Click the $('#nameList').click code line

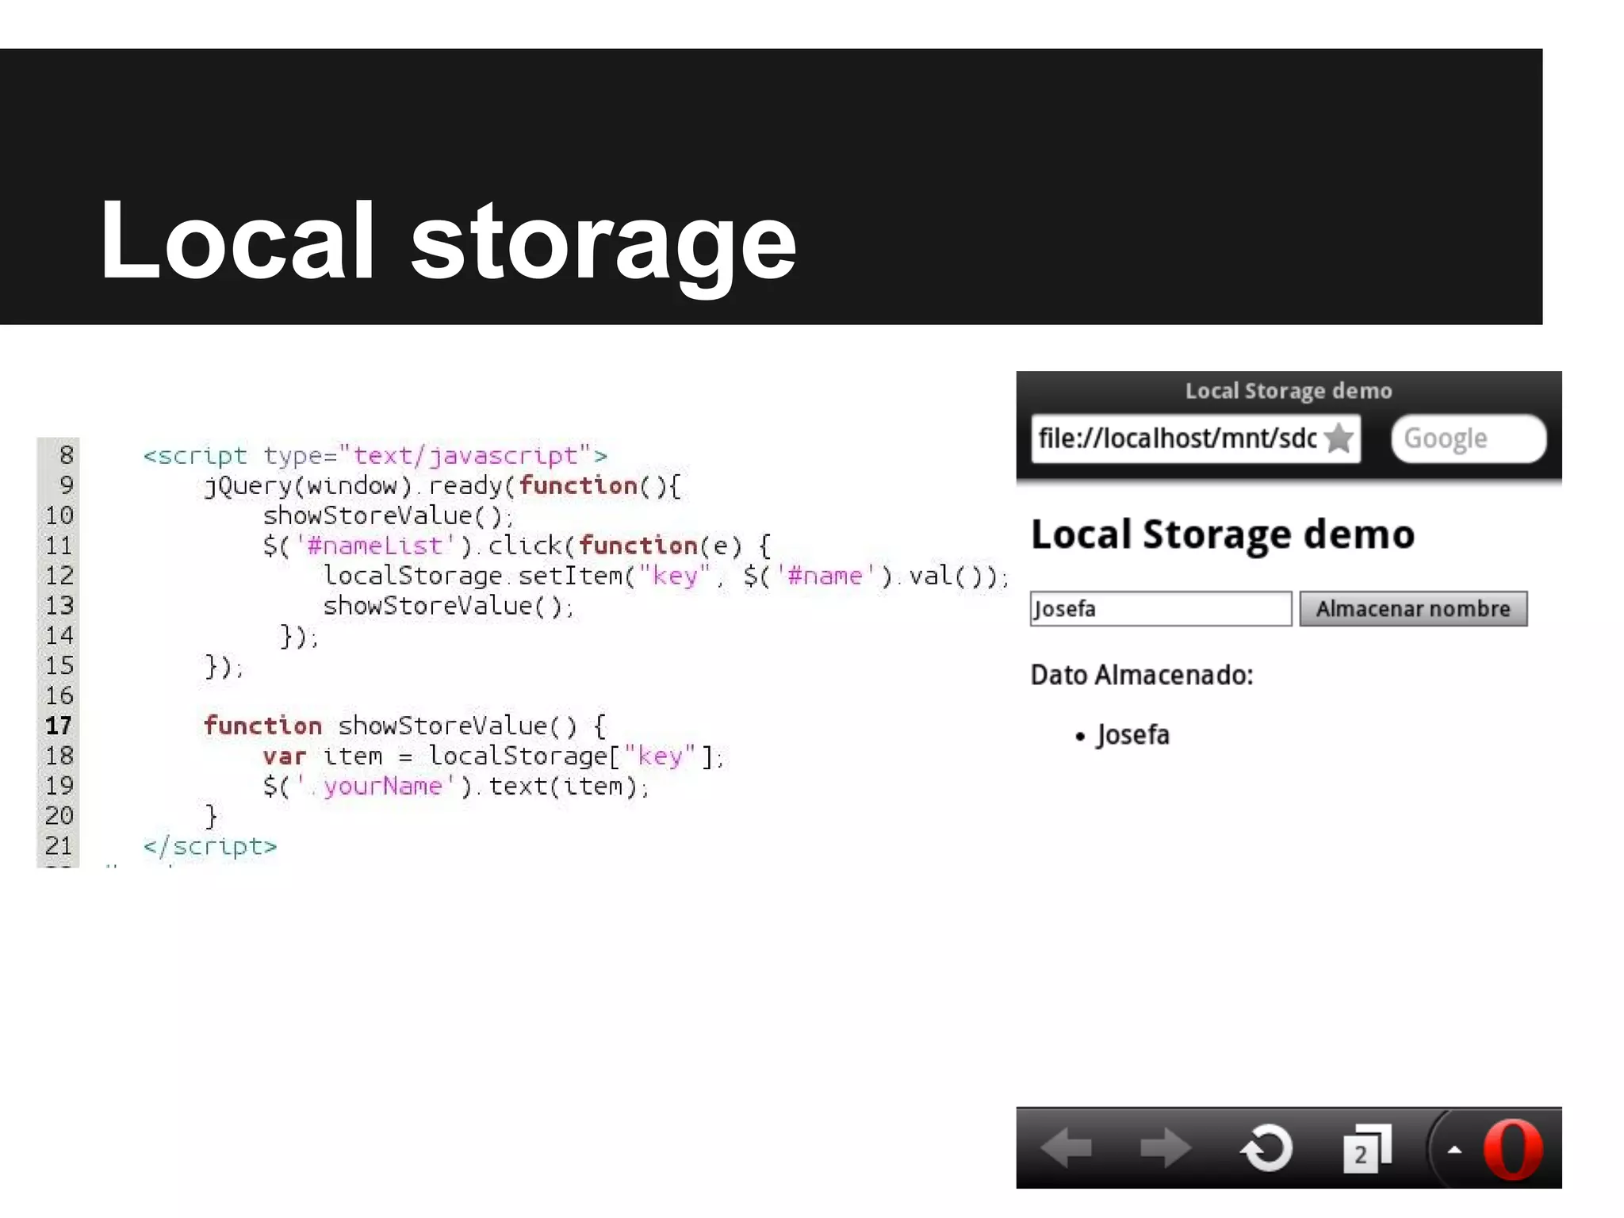point(517,546)
